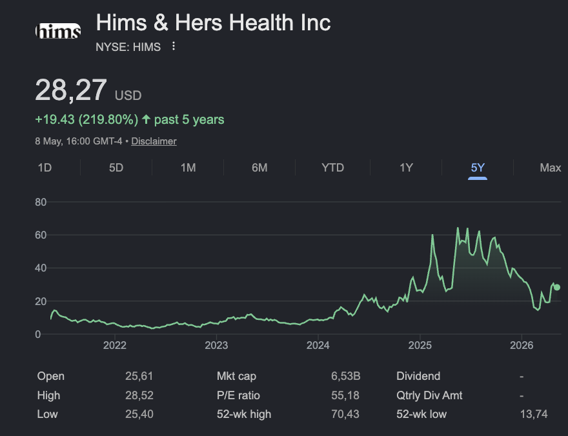Click the 52-wk high value 70,43

pos(345,414)
